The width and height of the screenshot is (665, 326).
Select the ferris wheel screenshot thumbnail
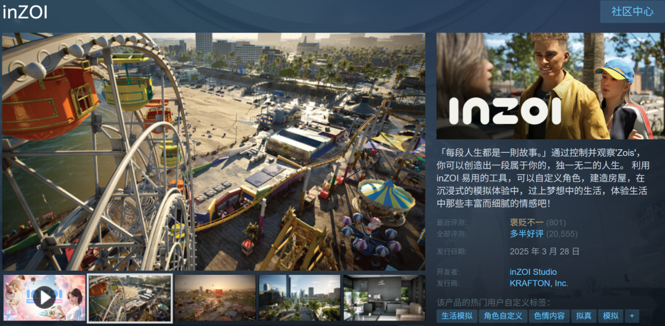(130, 298)
